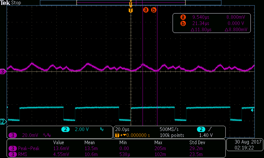264x158 pixels.
Task: Click the channel 3 badge showing 20.0mV
Action: (13, 135)
